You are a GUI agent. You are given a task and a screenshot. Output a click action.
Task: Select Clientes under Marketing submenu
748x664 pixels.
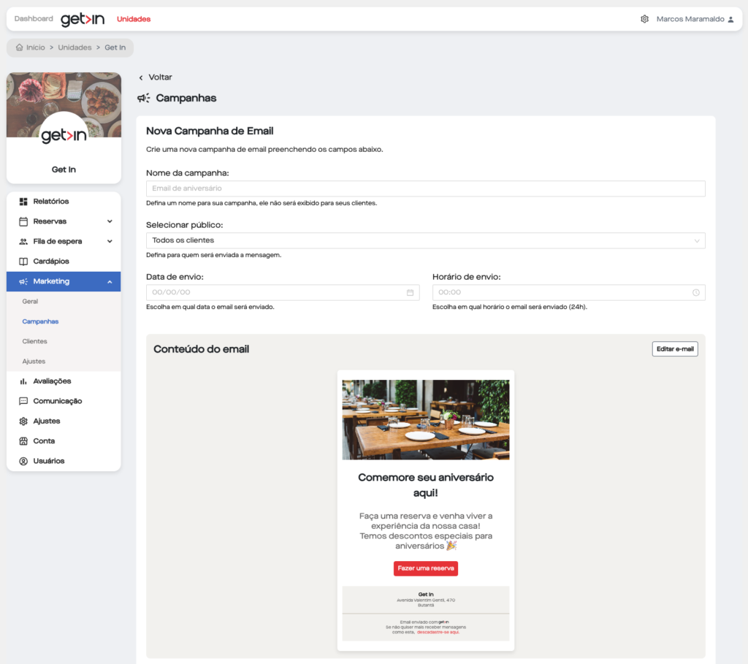(x=35, y=341)
